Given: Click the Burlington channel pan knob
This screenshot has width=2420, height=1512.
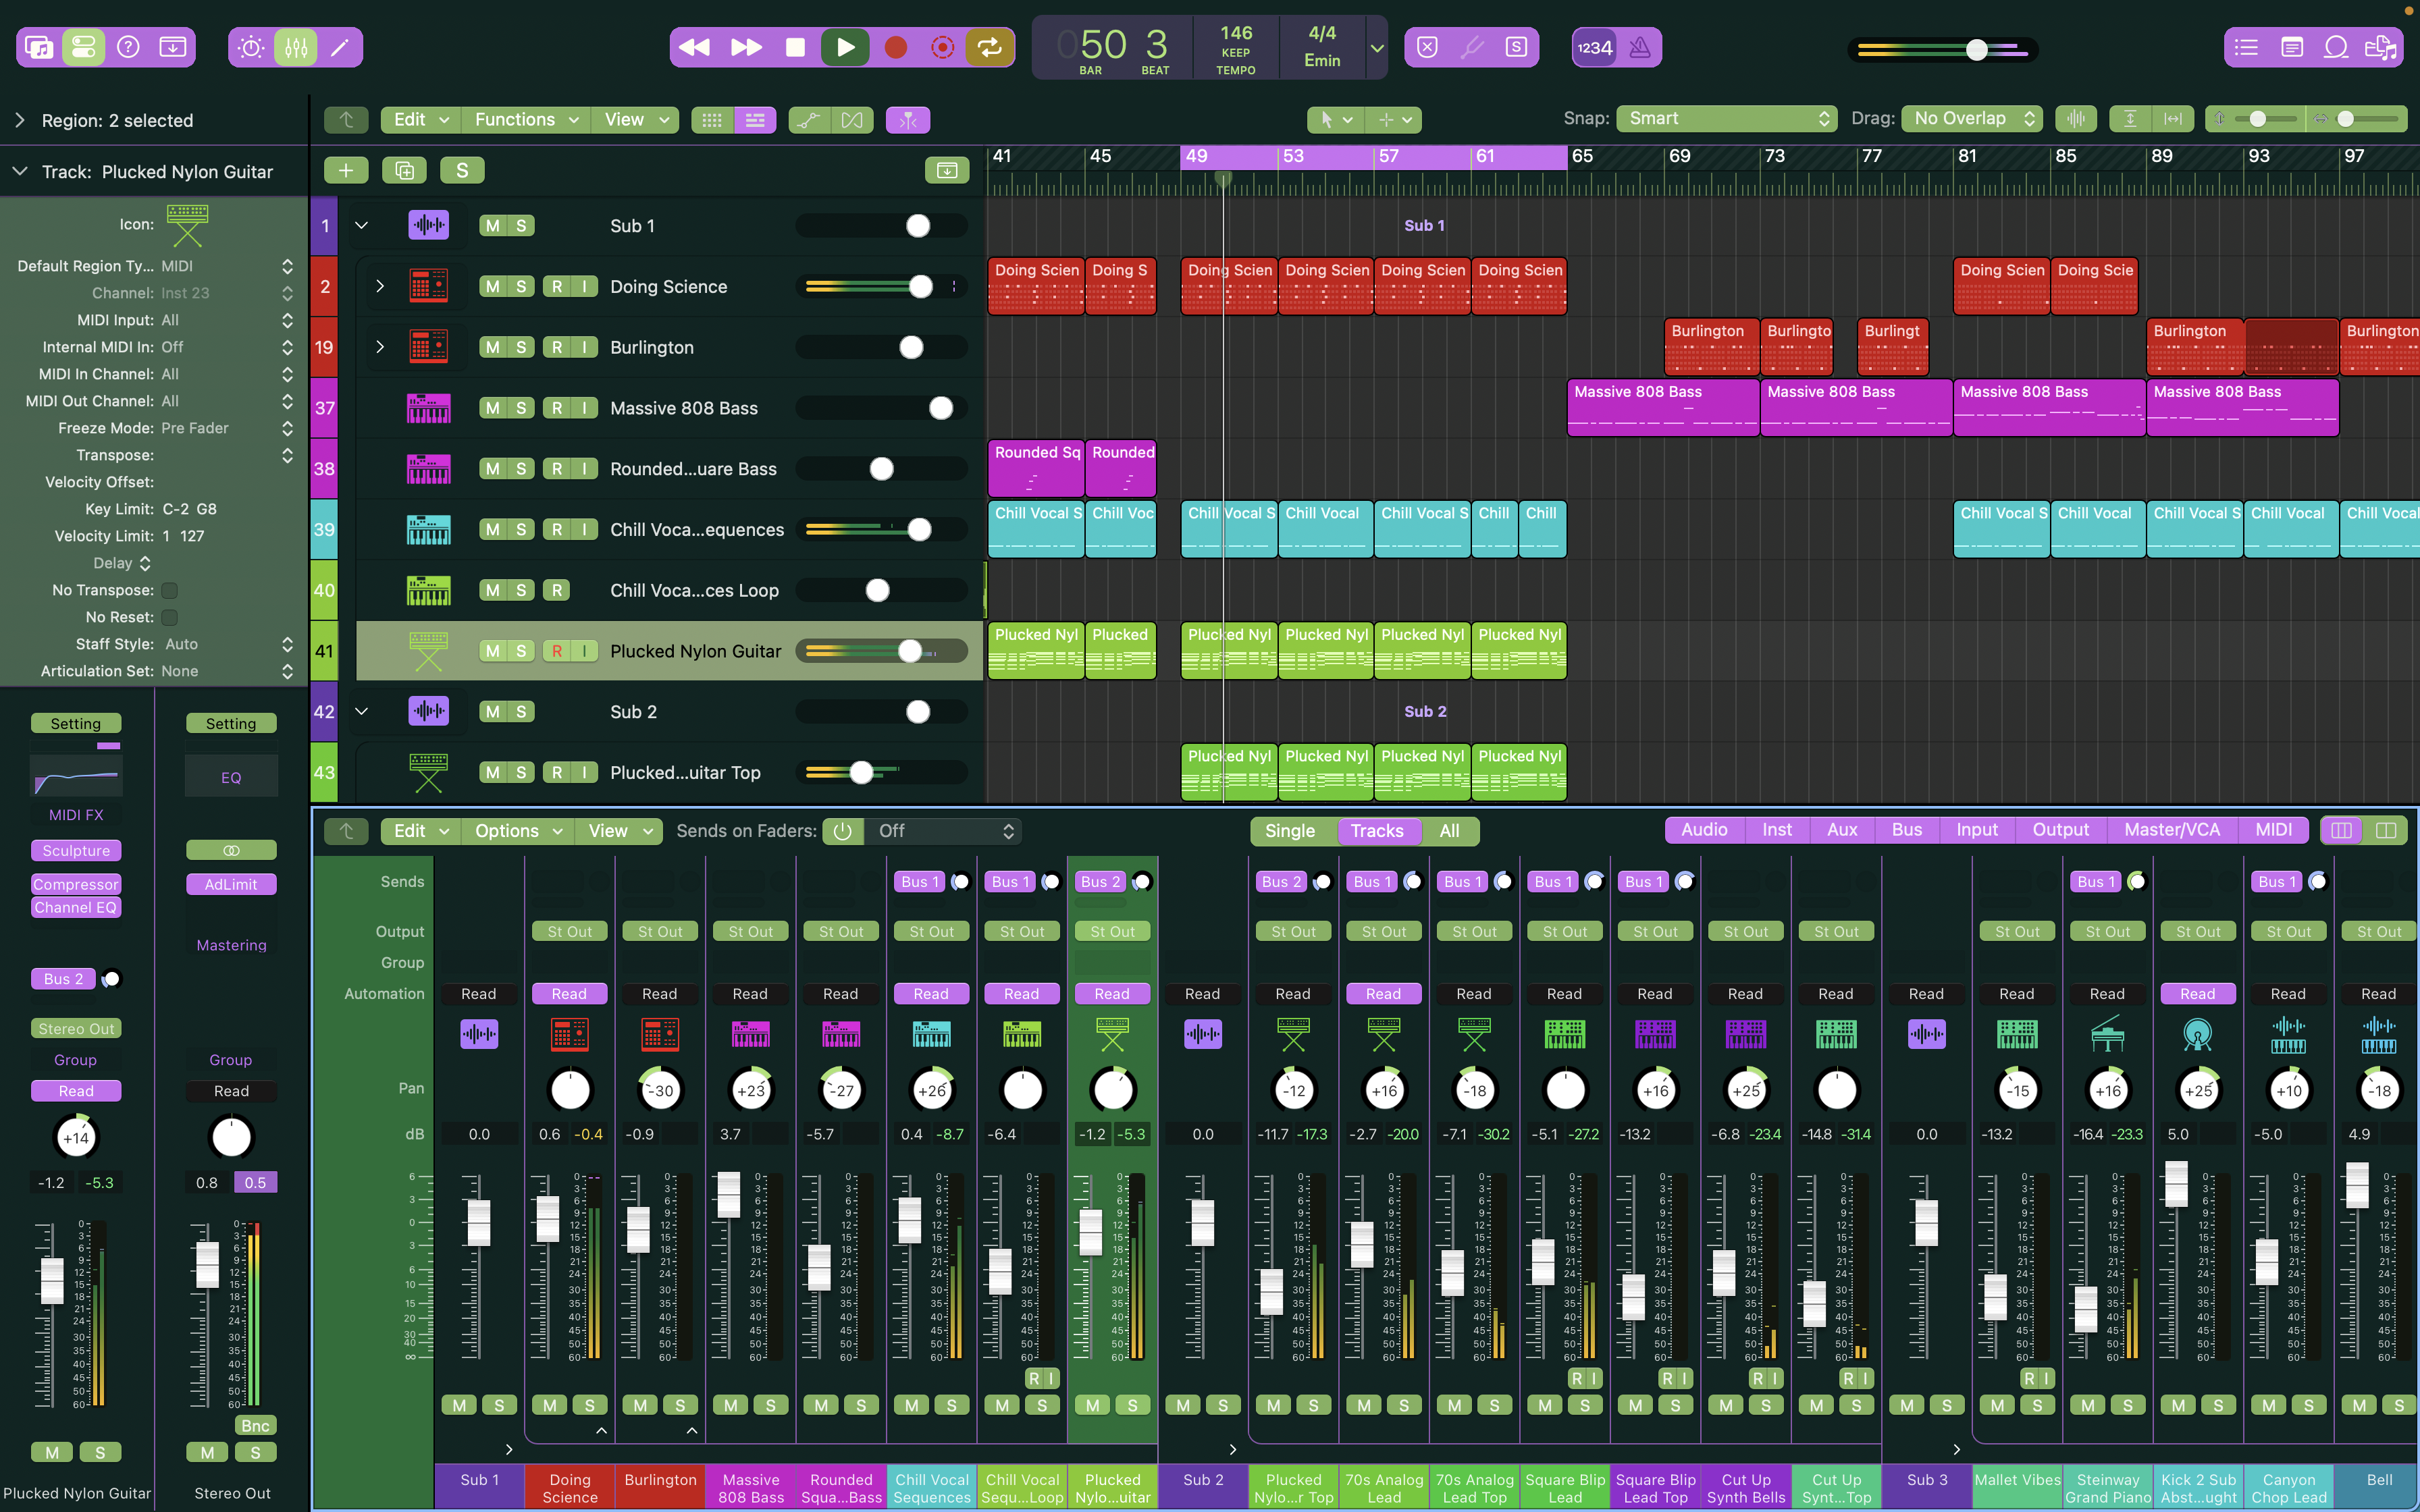Looking at the screenshot, I should (660, 1090).
